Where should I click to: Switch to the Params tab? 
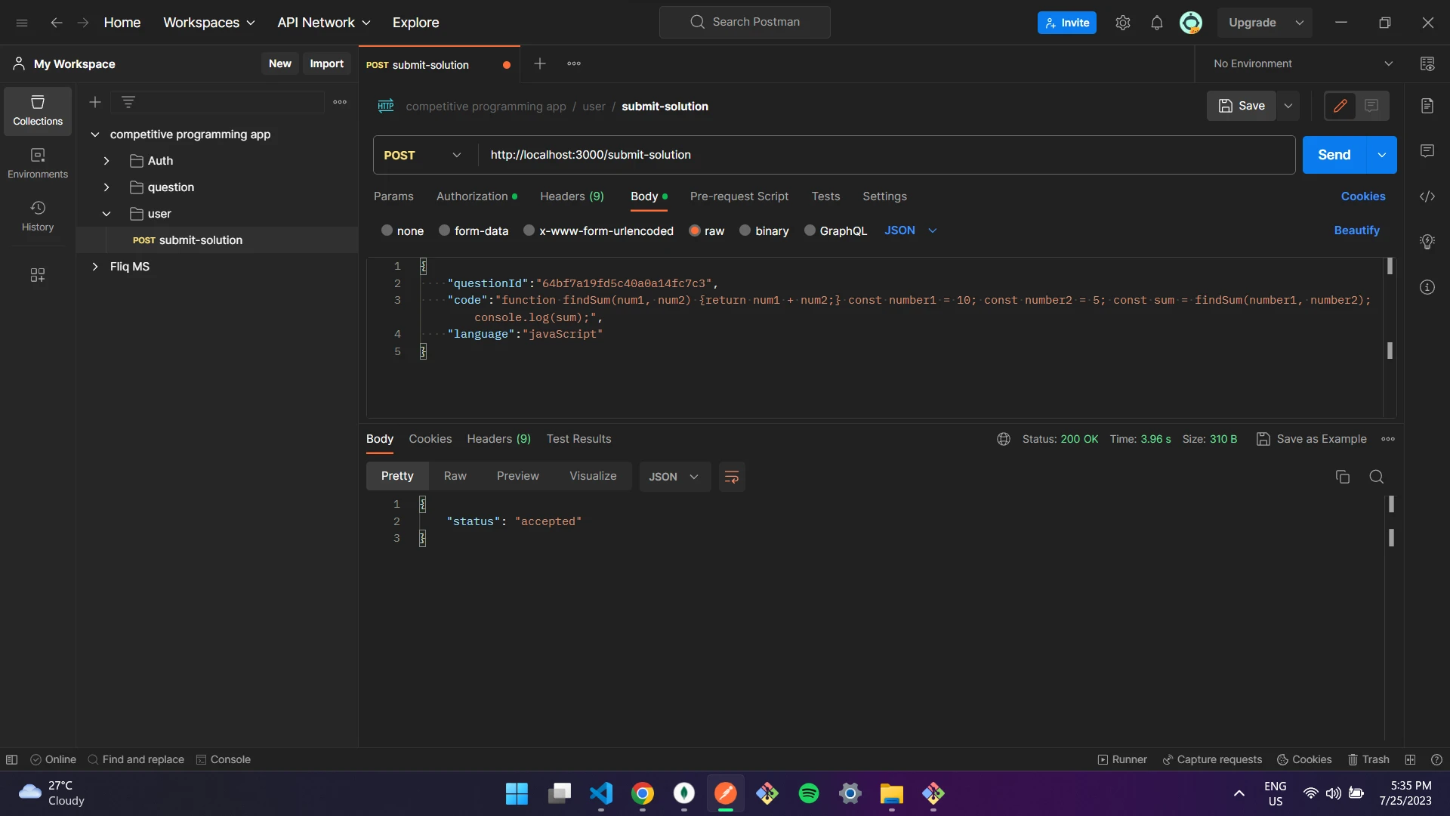pyautogui.click(x=393, y=196)
